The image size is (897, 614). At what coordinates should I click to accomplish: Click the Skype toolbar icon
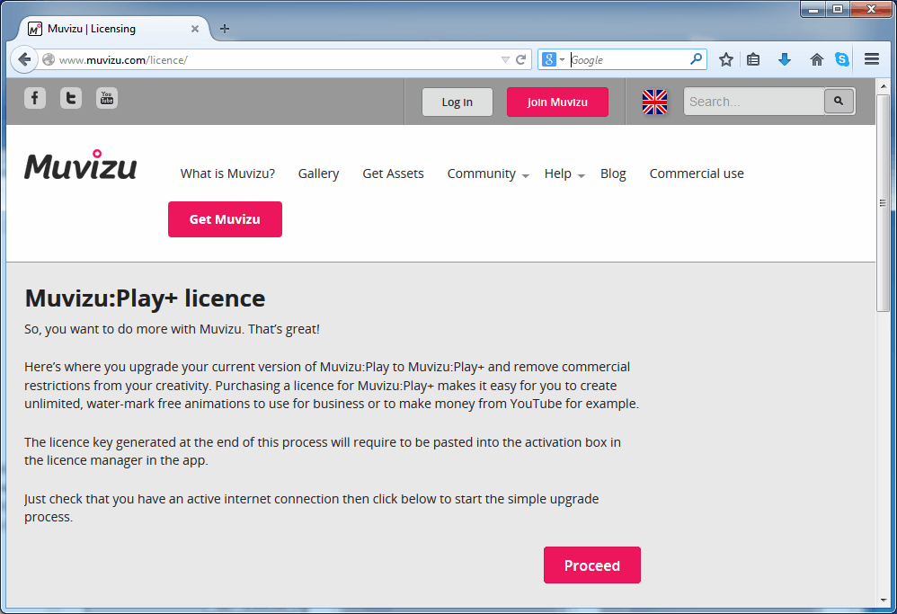click(x=842, y=59)
